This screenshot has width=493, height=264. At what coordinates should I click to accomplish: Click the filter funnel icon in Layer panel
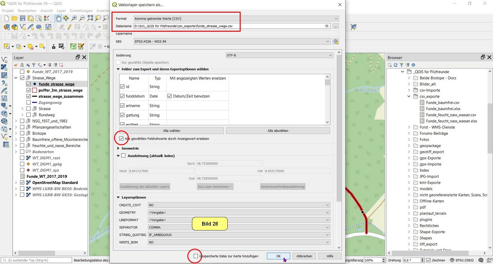[34, 65]
